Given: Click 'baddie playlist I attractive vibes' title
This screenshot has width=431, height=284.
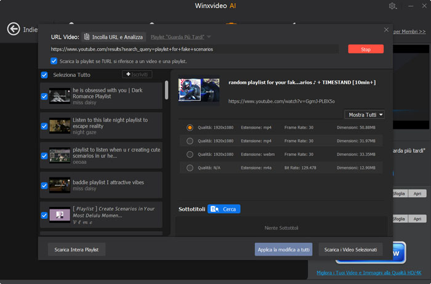Looking at the screenshot, I should click(x=108, y=182).
